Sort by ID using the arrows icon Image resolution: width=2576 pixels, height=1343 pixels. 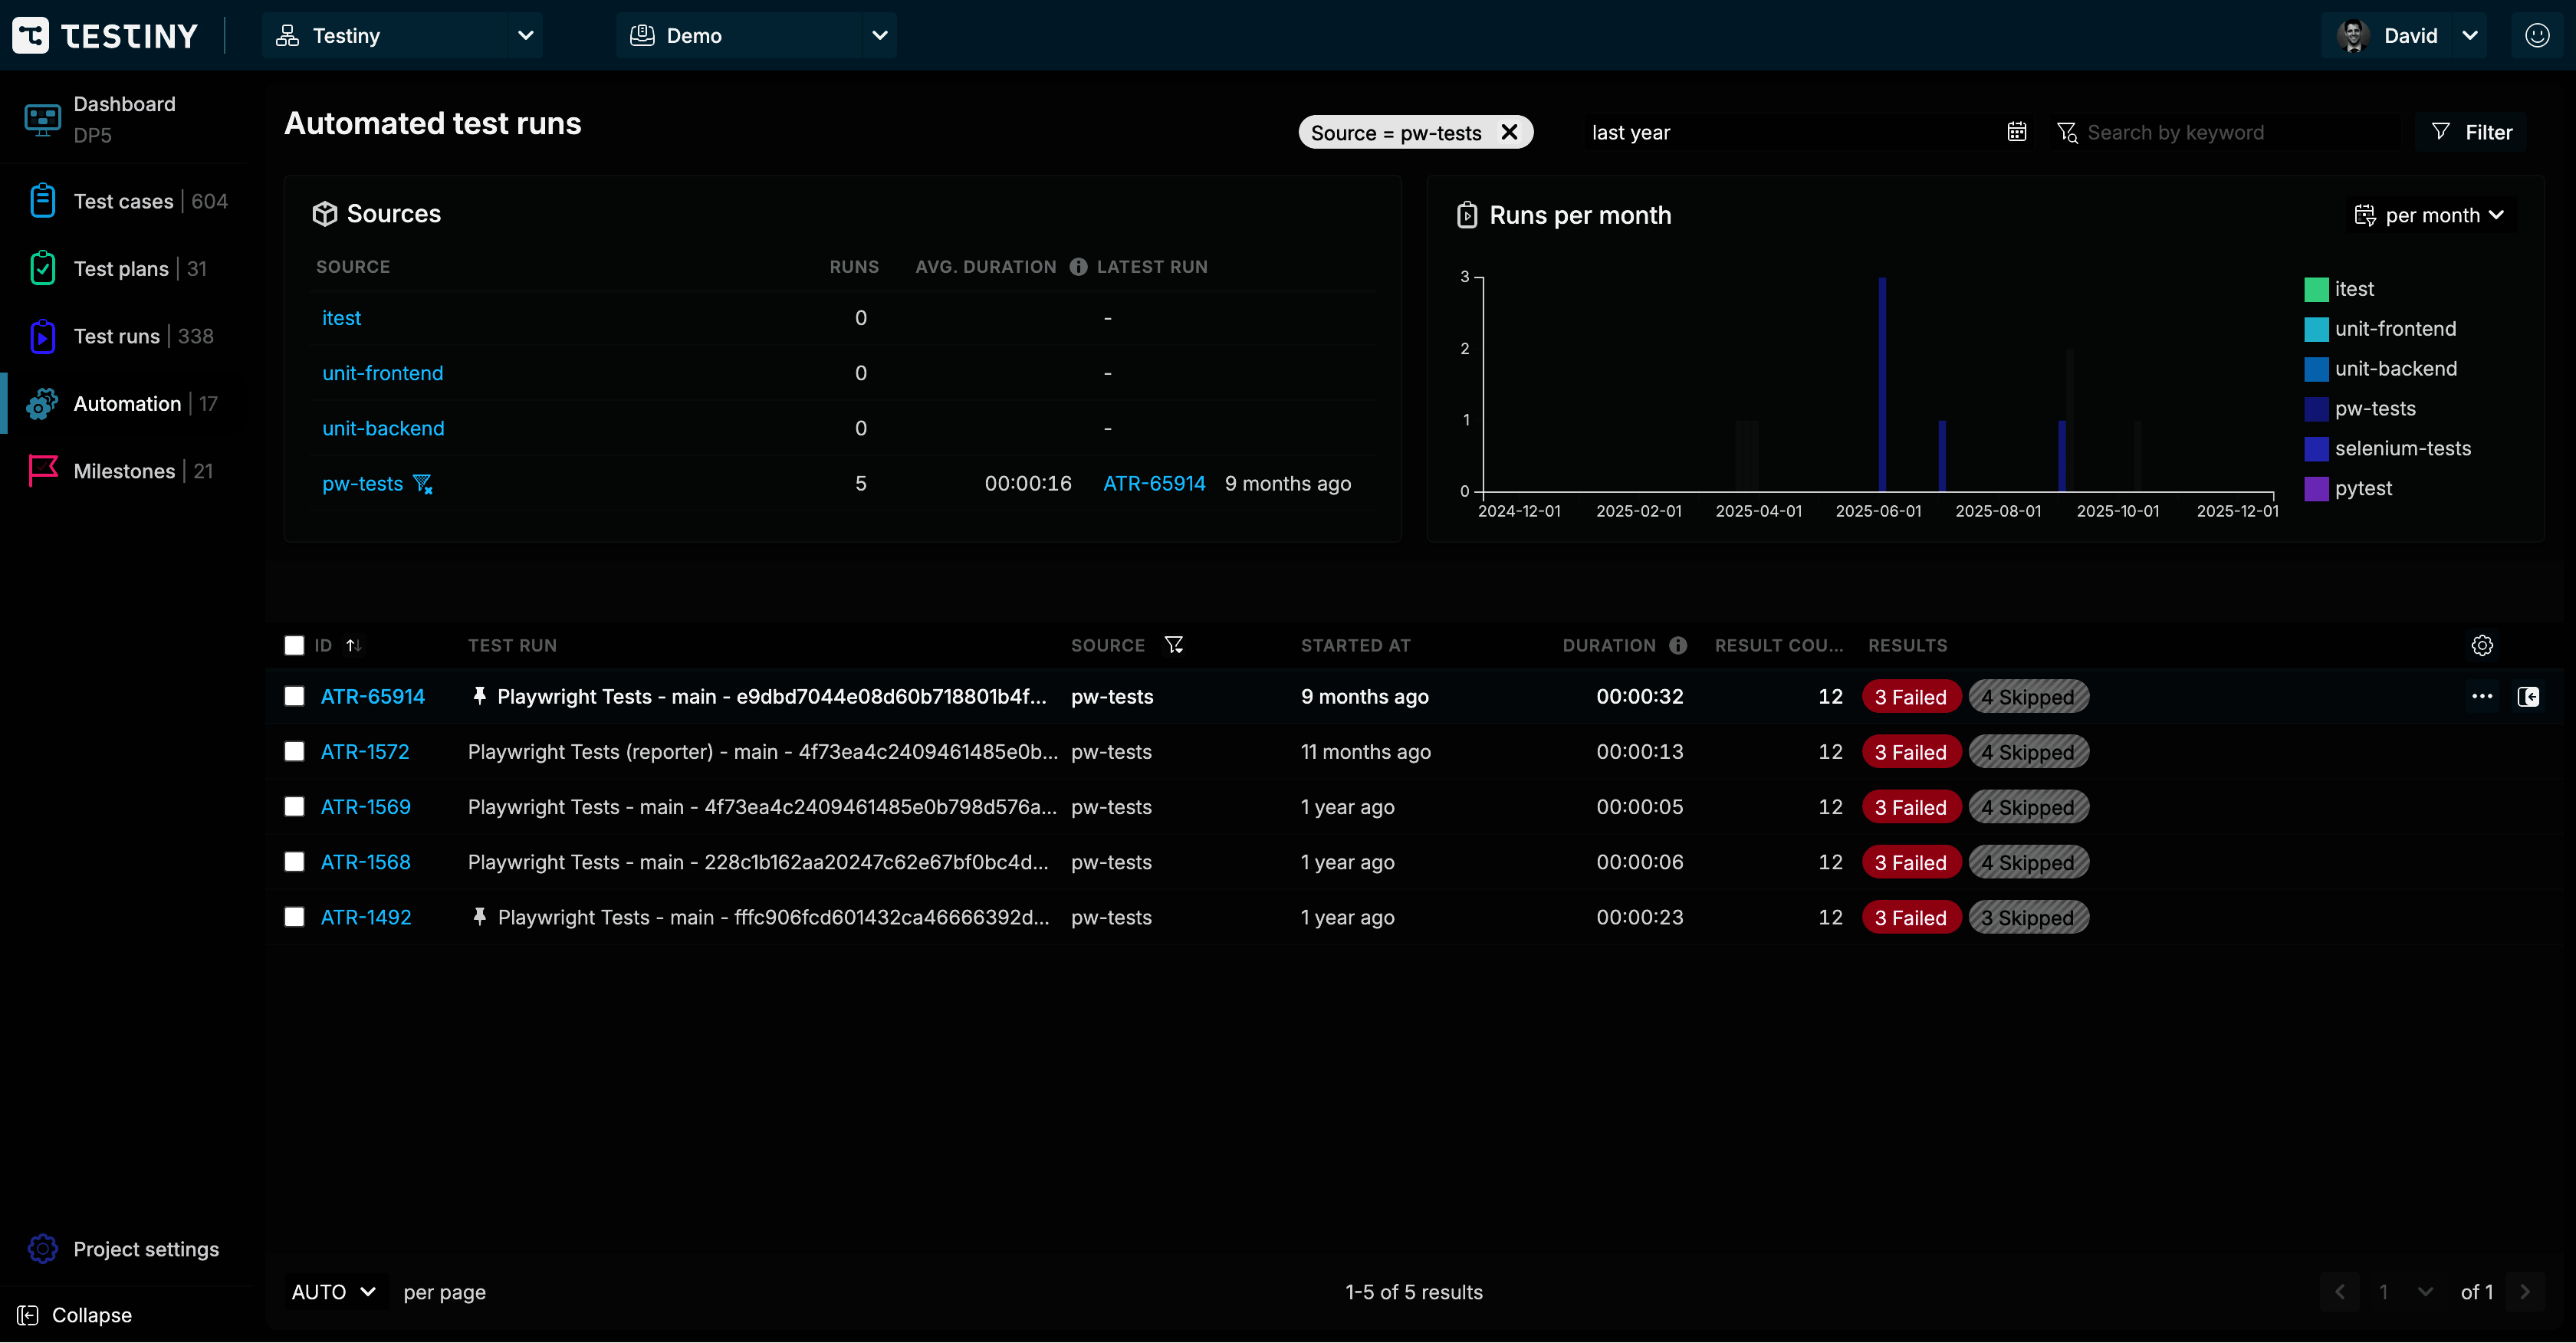353,646
